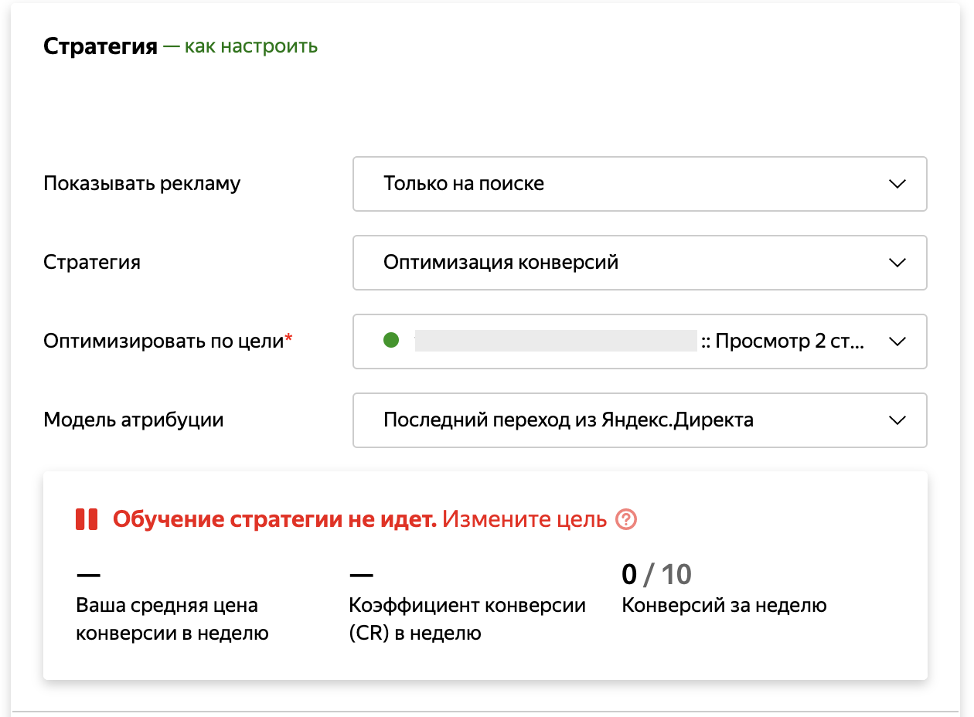Click the chevron arrow in the 'Оптимизация конверсий' field
974x717 pixels.
[897, 263]
